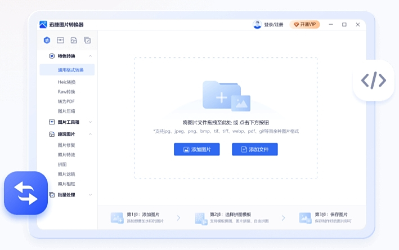Click the code brackets floating icon
399x250 pixels.
click(x=373, y=81)
